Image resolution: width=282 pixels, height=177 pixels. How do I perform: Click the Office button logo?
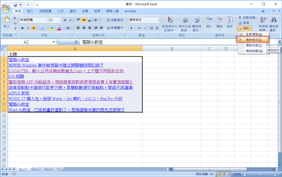(6, 8)
